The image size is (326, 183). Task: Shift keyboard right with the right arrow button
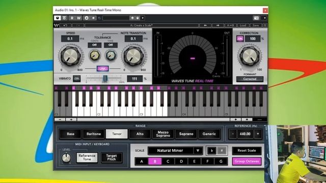[x=247, y=119]
